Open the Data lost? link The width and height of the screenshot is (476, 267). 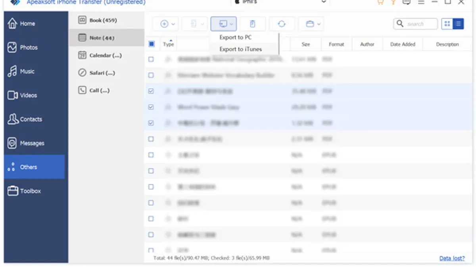click(x=452, y=258)
